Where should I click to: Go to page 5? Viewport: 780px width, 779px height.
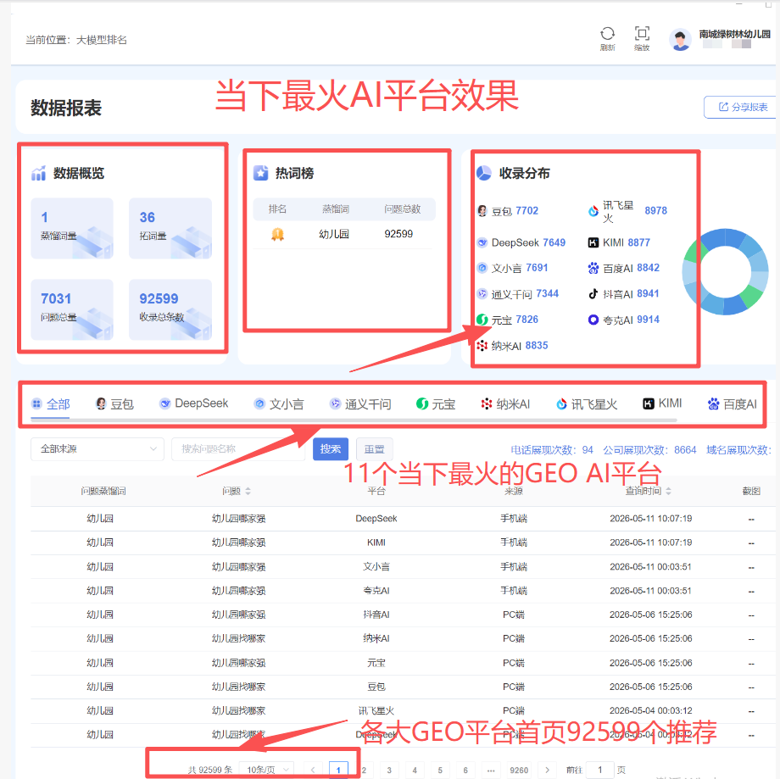(440, 770)
